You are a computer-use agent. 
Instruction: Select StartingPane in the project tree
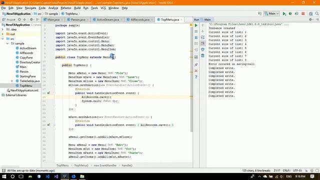[27, 76]
